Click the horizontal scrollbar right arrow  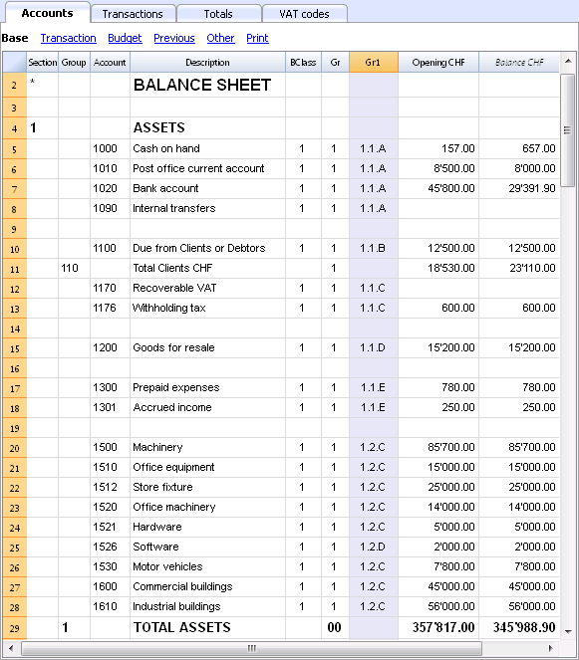(550, 648)
